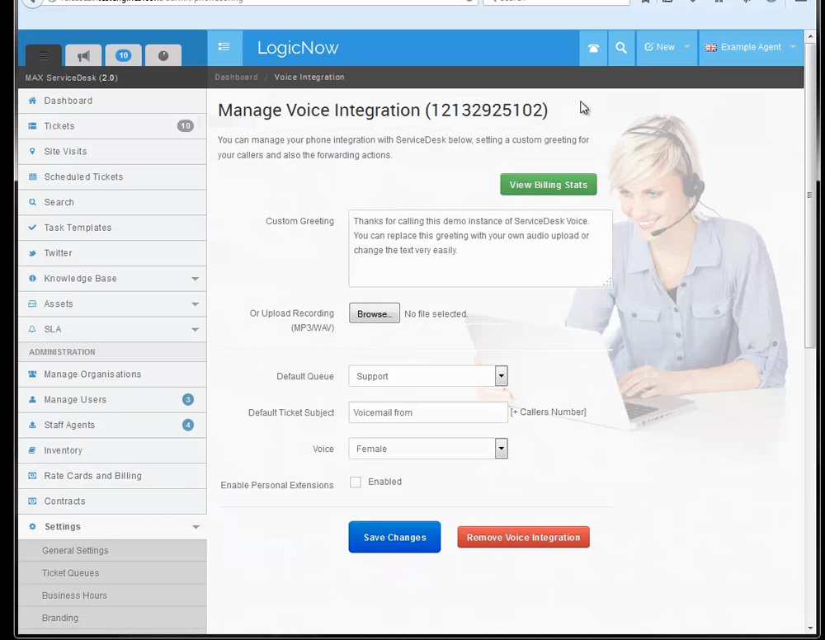Viewport: 825px width, 640px height.
Task: Open Staff Agents
Action: point(112,425)
